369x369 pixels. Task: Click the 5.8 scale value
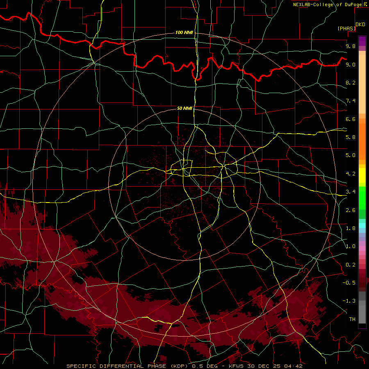coord(351,137)
